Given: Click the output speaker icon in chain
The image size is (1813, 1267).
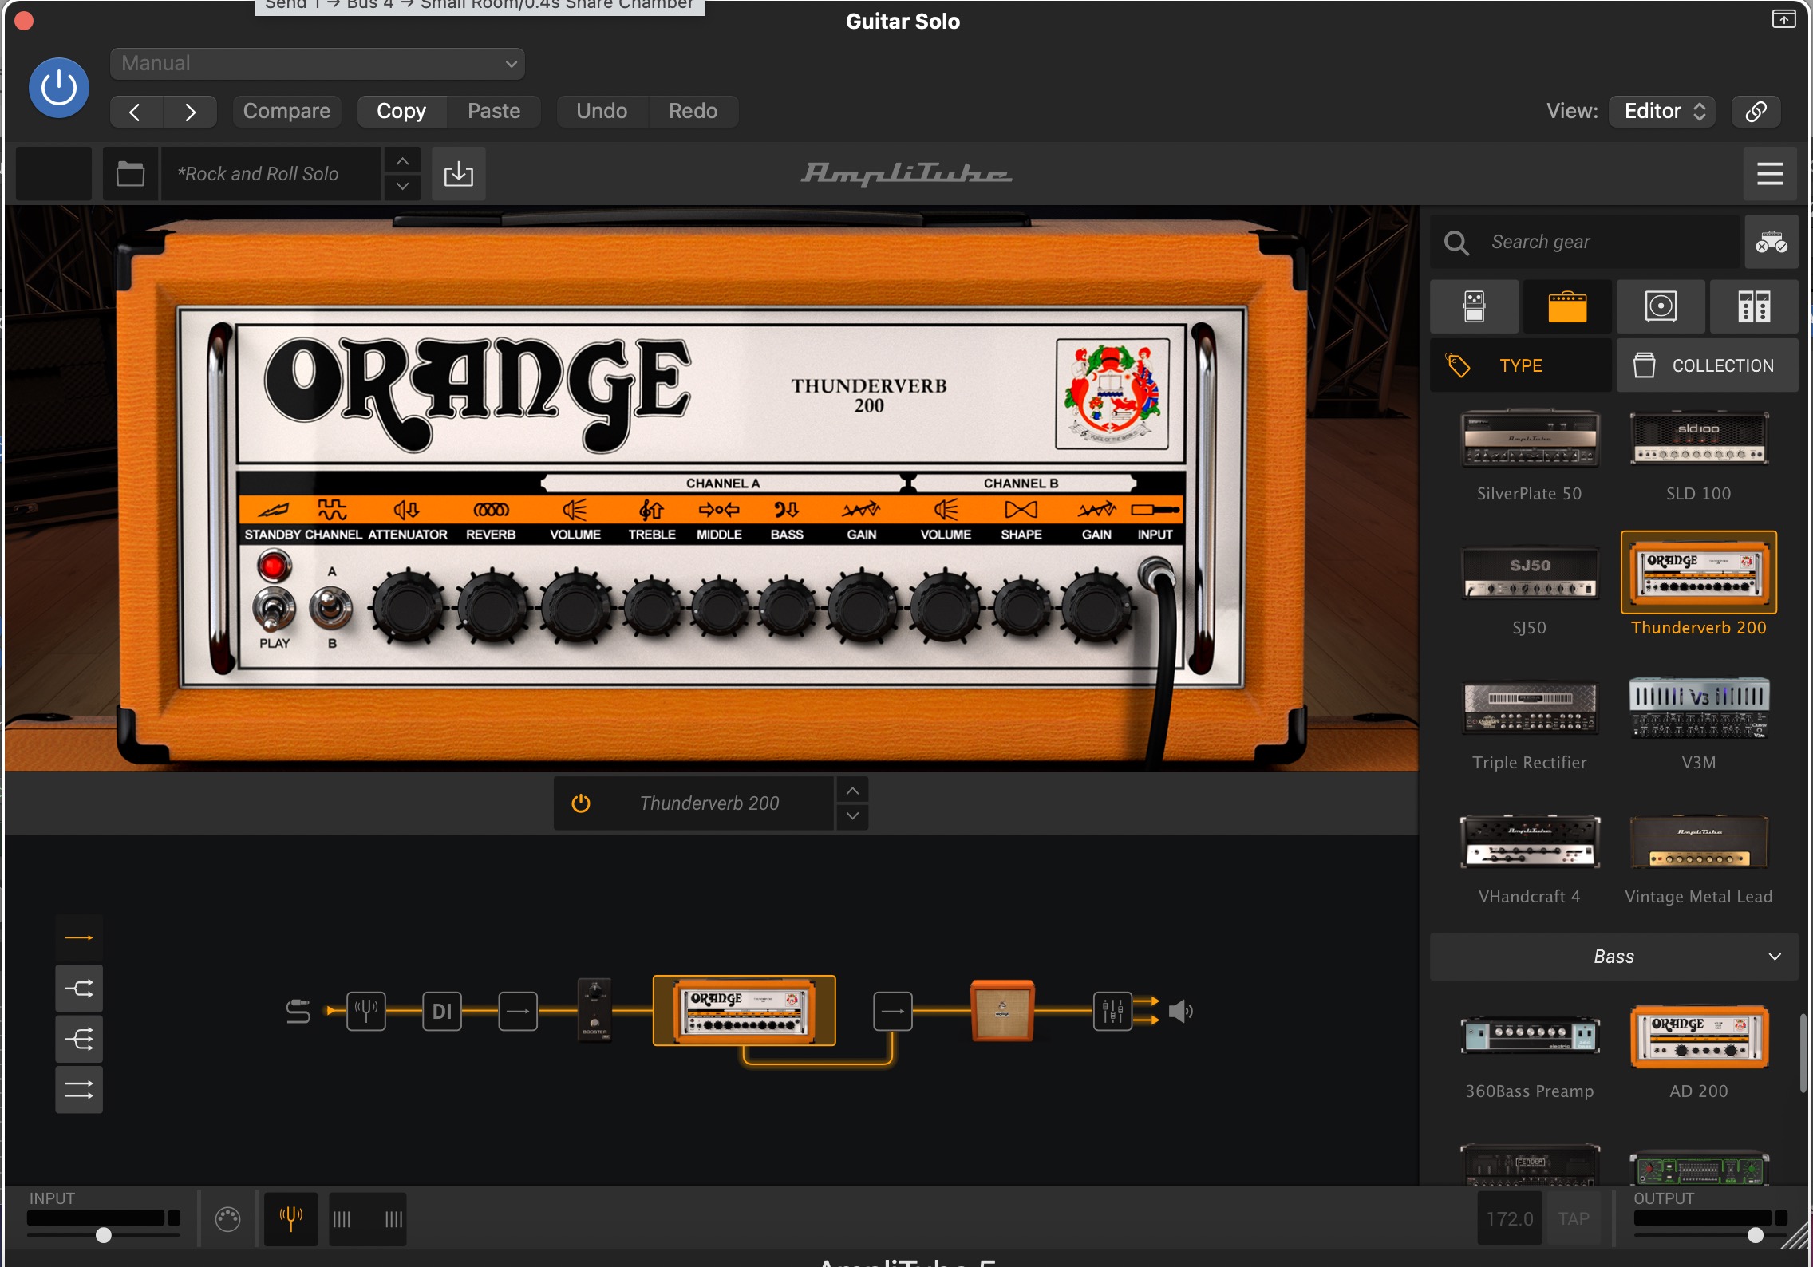Looking at the screenshot, I should coord(1181,1012).
